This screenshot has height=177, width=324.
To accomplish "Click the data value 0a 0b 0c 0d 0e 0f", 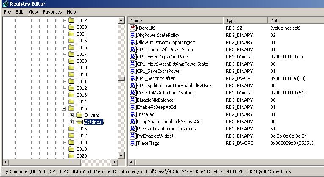I will 288,136.
